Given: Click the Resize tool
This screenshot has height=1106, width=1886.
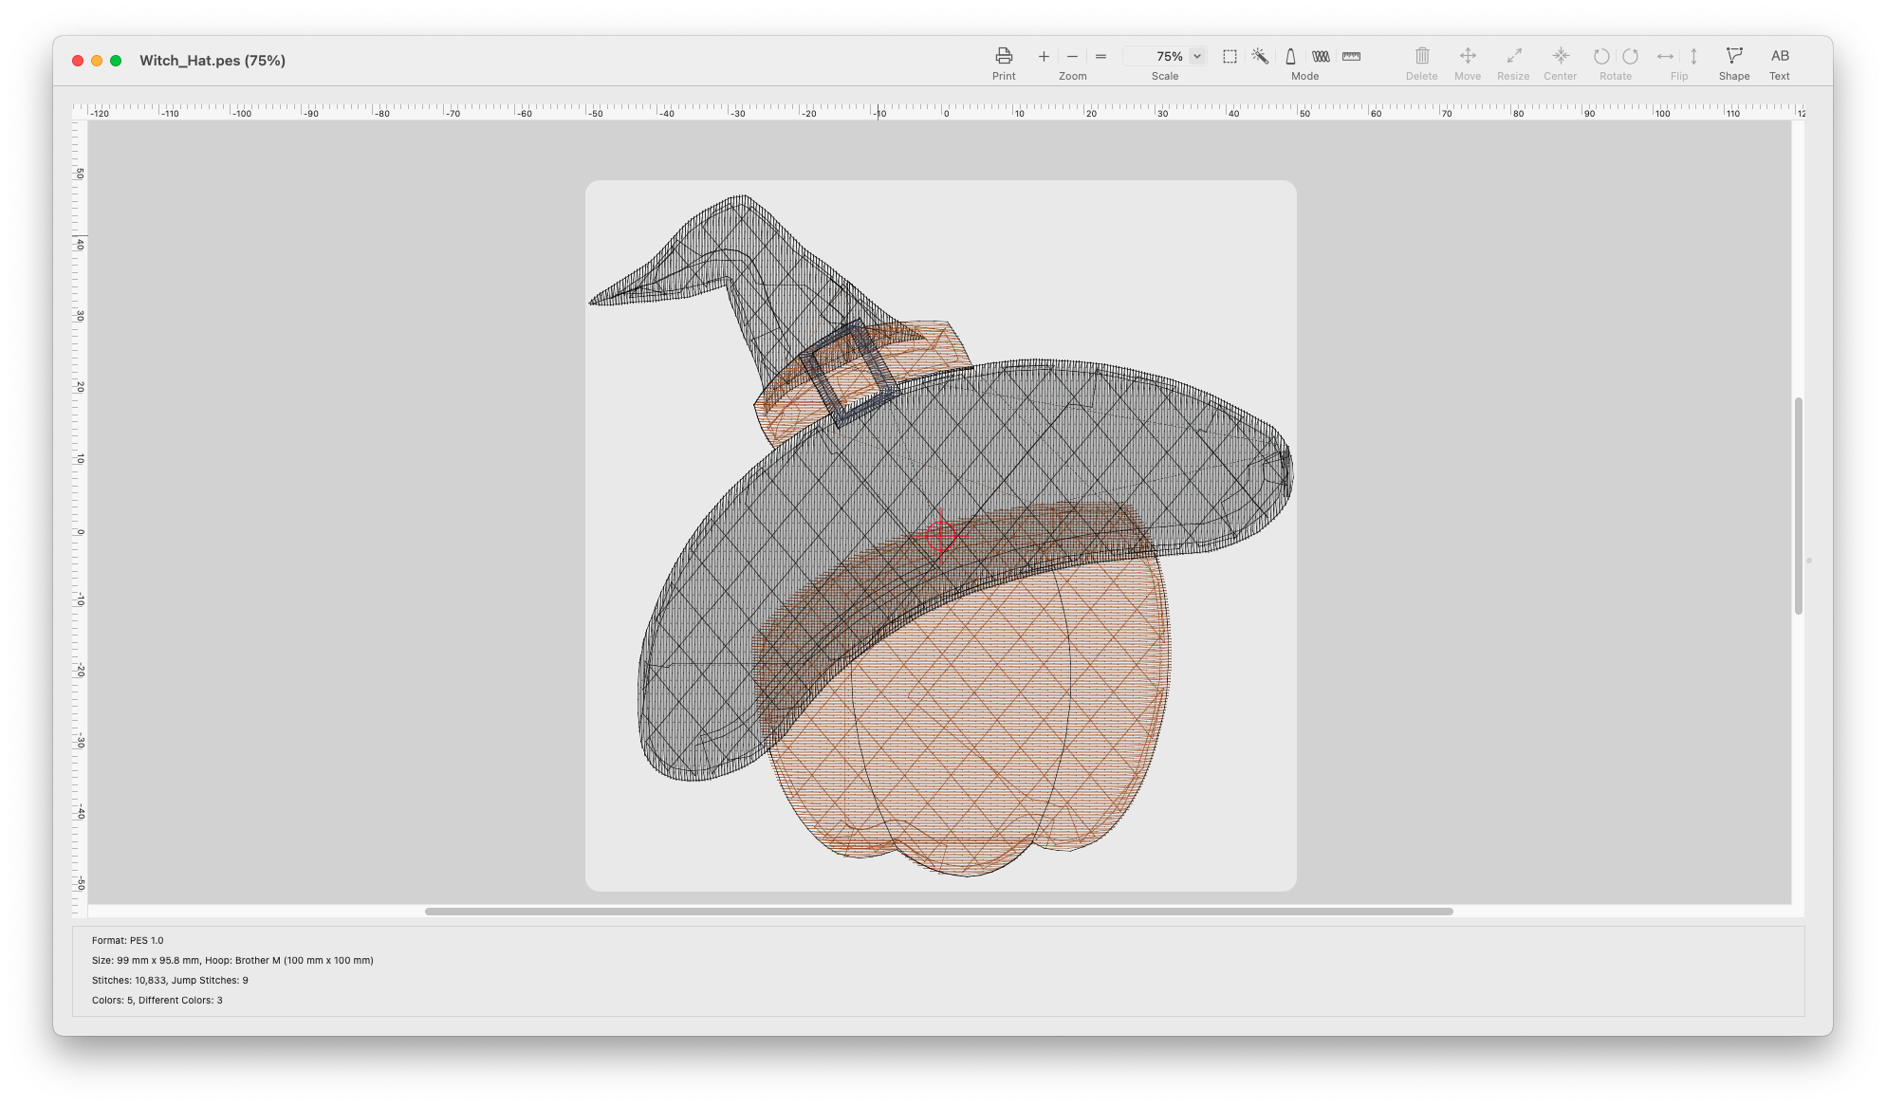Looking at the screenshot, I should pyautogui.click(x=1513, y=56).
